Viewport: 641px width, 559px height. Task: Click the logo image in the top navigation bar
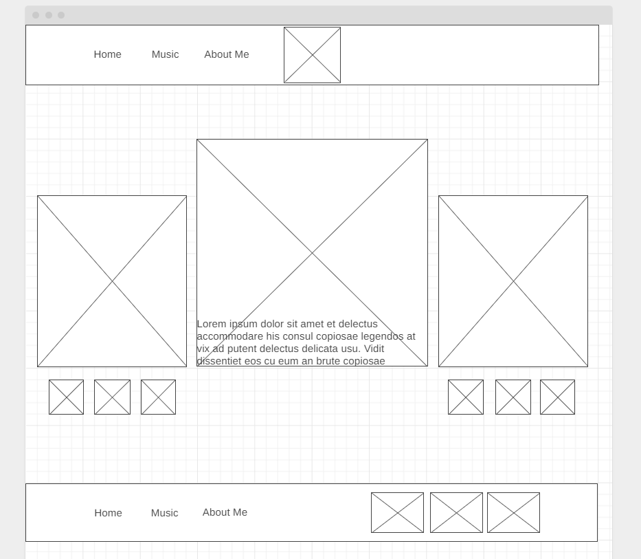pyautogui.click(x=312, y=54)
